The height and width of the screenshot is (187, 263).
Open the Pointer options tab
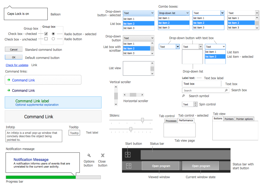244,119
